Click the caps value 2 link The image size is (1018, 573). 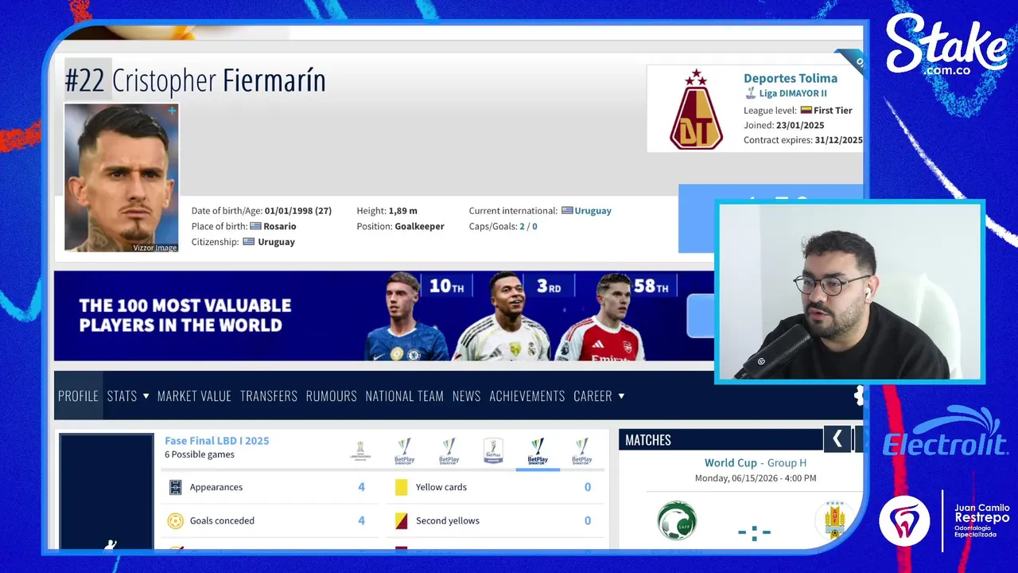point(522,226)
